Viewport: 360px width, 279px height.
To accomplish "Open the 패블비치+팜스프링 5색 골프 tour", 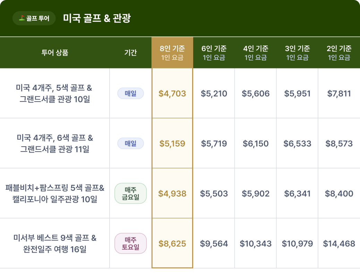I will point(55,193).
